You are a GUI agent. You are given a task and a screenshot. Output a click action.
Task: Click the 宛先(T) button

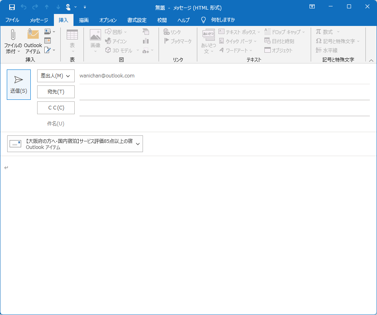tap(56, 92)
